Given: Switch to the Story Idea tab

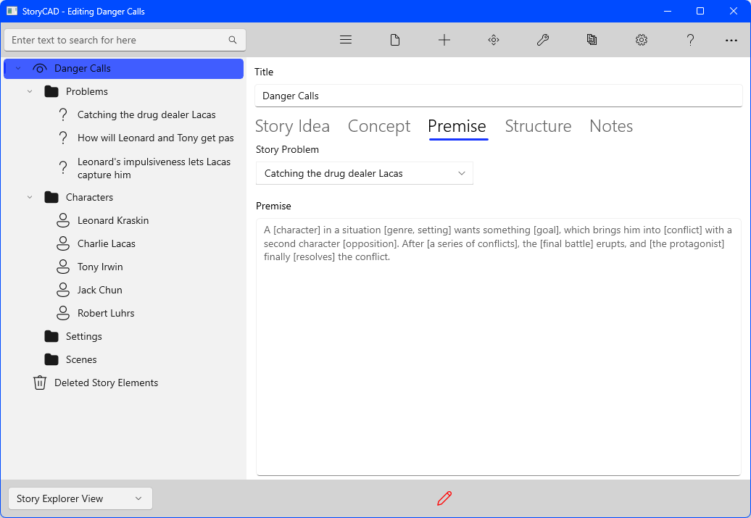Looking at the screenshot, I should (292, 126).
